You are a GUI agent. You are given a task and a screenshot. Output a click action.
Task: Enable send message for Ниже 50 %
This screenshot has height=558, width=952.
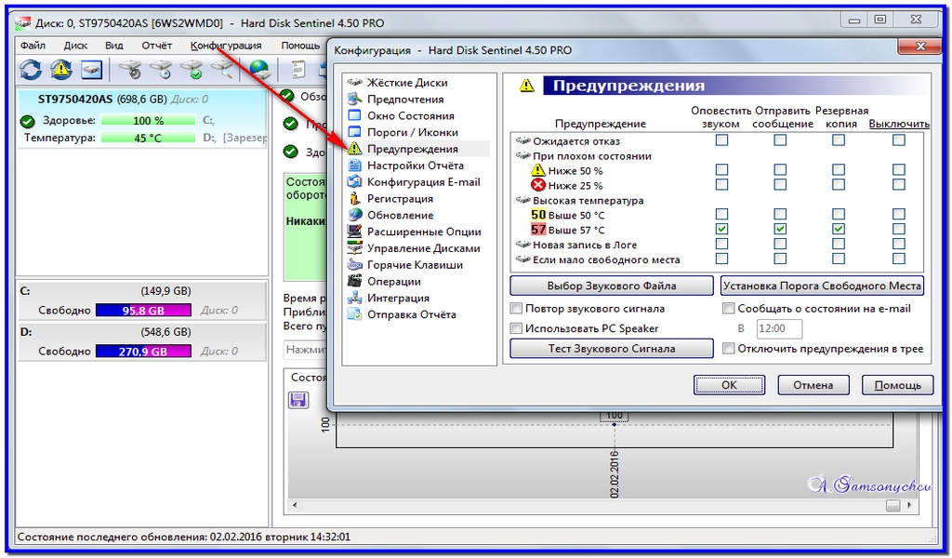[x=780, y=169]
